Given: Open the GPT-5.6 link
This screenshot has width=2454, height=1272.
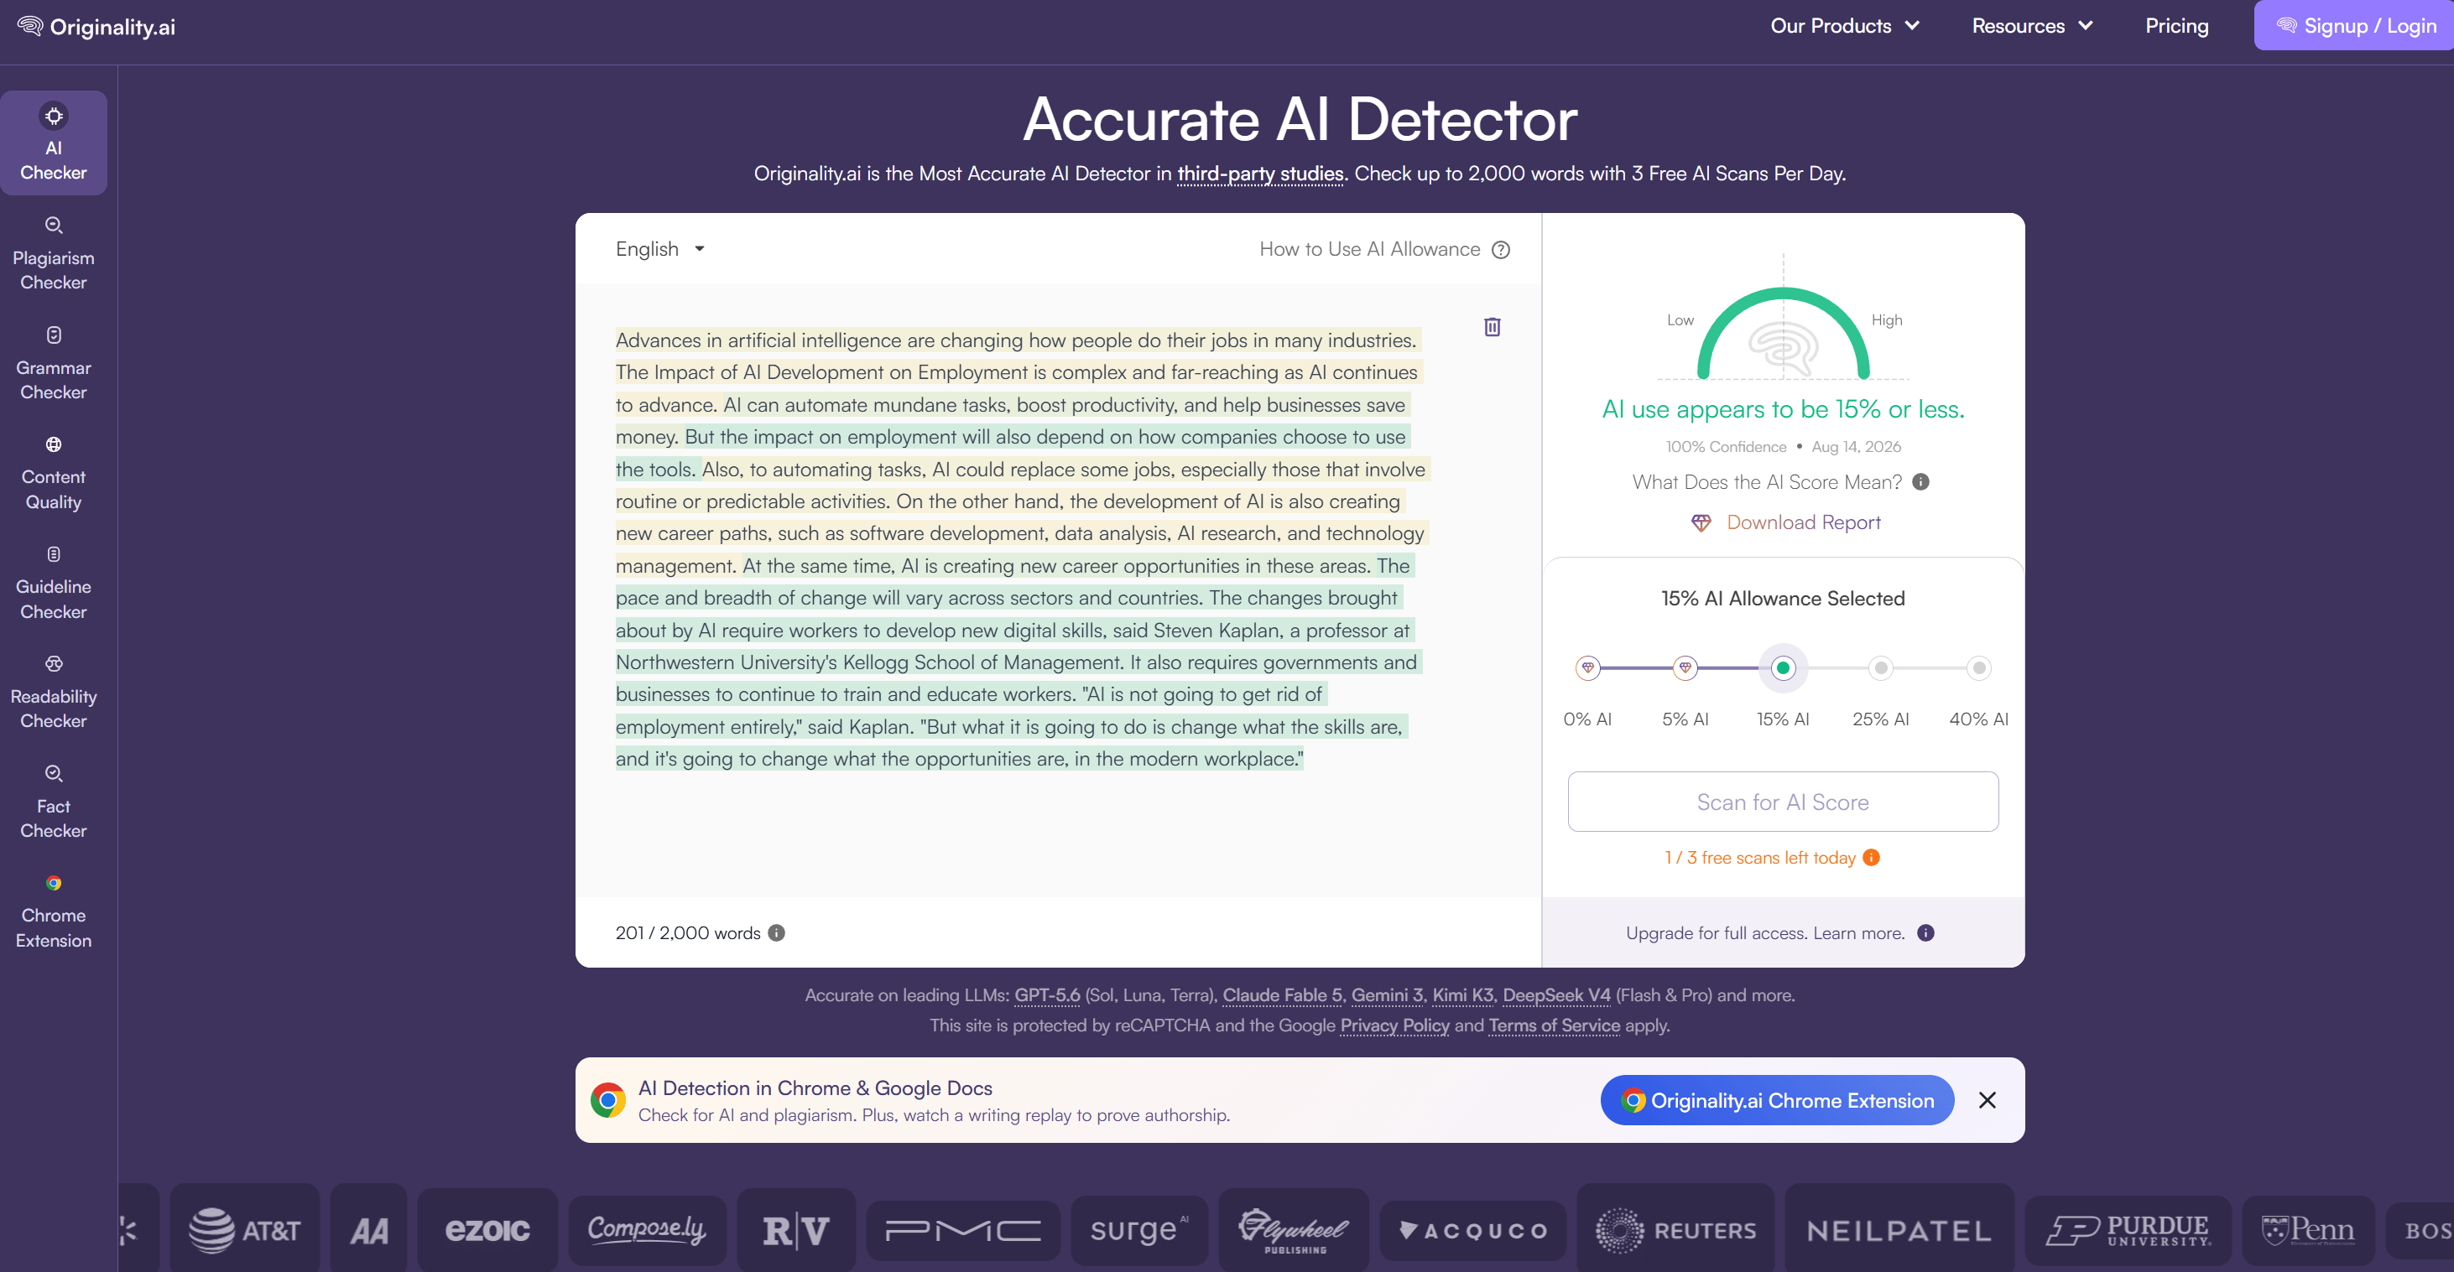Looking at the screenshot, I should [1046, 996].
